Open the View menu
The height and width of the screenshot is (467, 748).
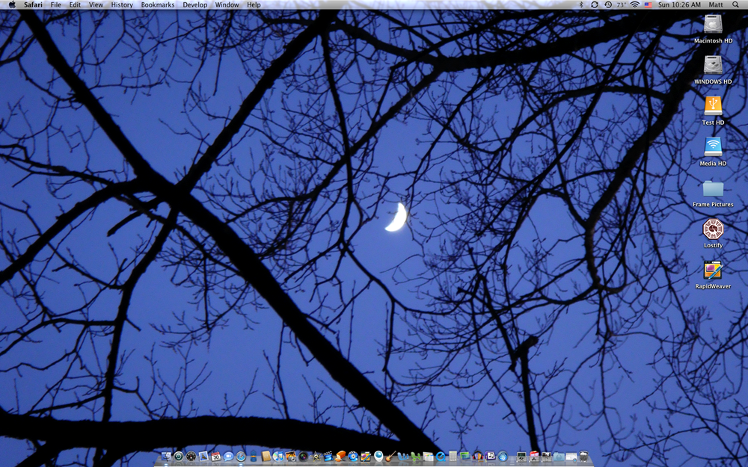[96, 4]
